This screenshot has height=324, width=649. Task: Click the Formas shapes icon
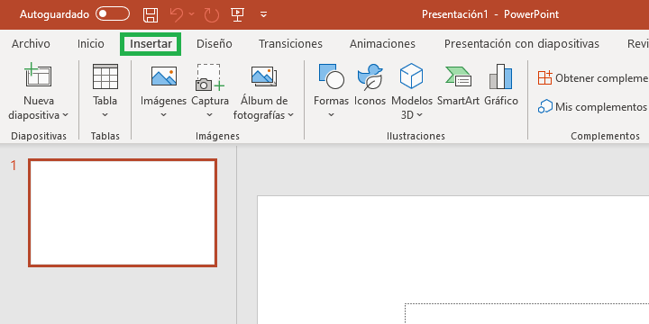331,76
